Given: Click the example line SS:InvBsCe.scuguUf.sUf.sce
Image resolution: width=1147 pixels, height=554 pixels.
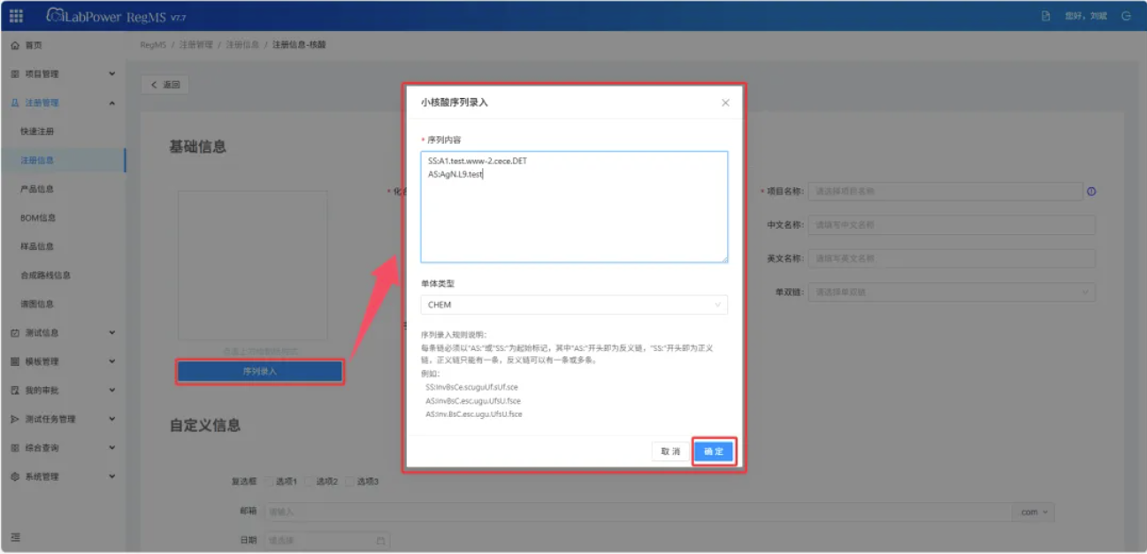Looking at the screenshot, I should pos(470,387).
